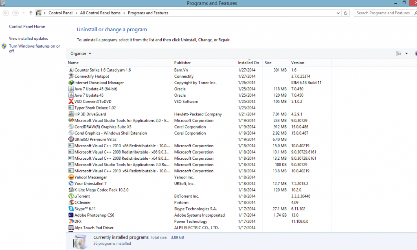Image resolution: width=417 pixels, height=250 pixels.
Task: Open the recent locations dropdown arrow
Action: coord(23,13)
